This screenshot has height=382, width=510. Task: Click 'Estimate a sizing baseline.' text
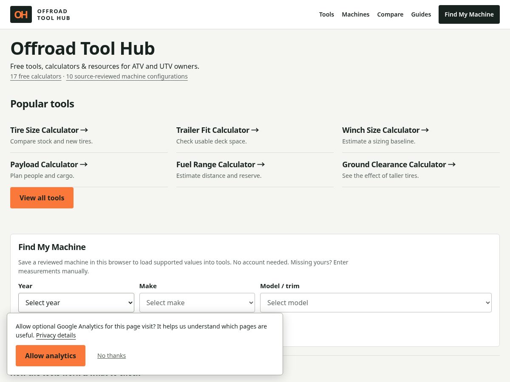(379, 141)
